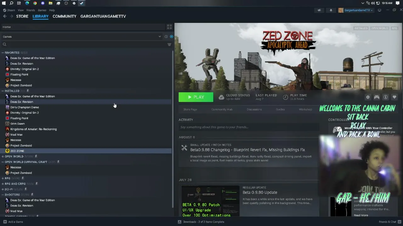
Task: Toggle ZED ZONE as a favorite
Action: [394, 97]
